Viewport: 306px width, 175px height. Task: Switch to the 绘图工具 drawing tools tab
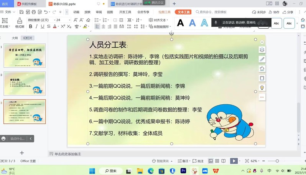pyautogui.click(x=165, y=12)
